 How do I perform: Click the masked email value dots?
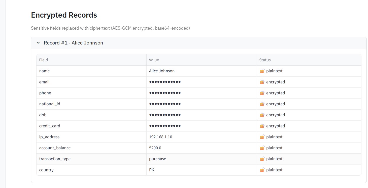pos(165,82)
